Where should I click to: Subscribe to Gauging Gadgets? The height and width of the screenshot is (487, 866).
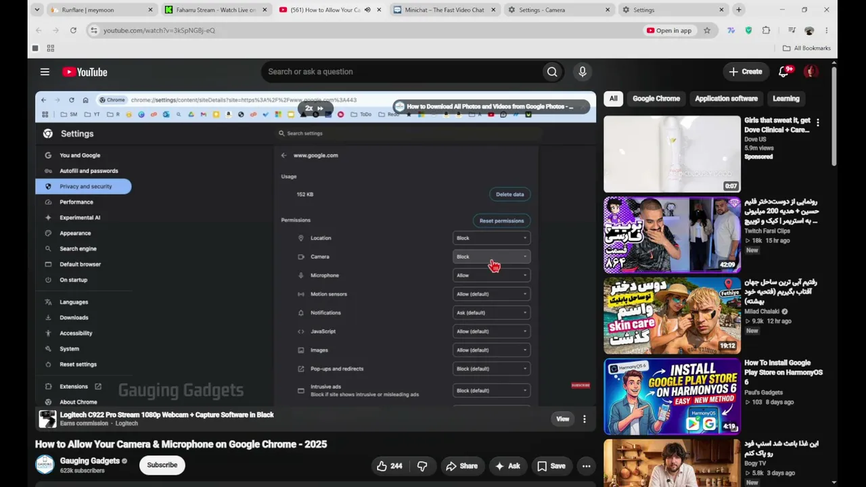click(x=162, y=465)
